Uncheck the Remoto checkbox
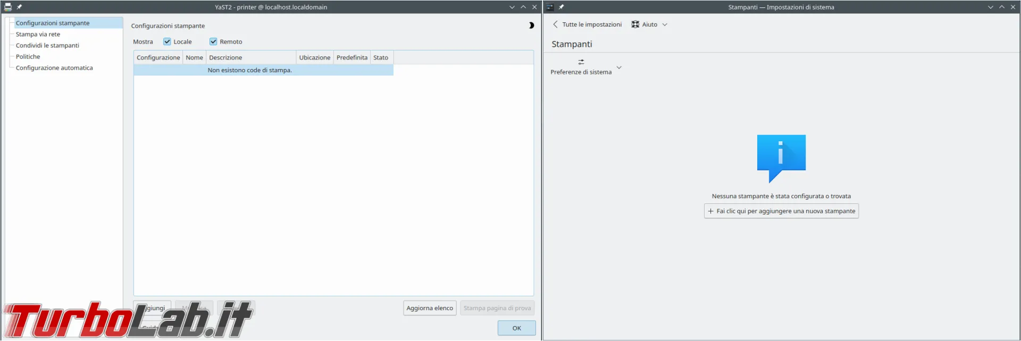Image resolution: width=1021 pixels, height=341 pixels. click(213, 41)
